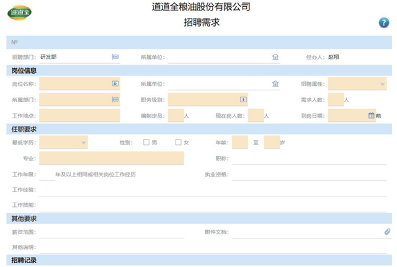Click the № number bar label

(14, 42)
